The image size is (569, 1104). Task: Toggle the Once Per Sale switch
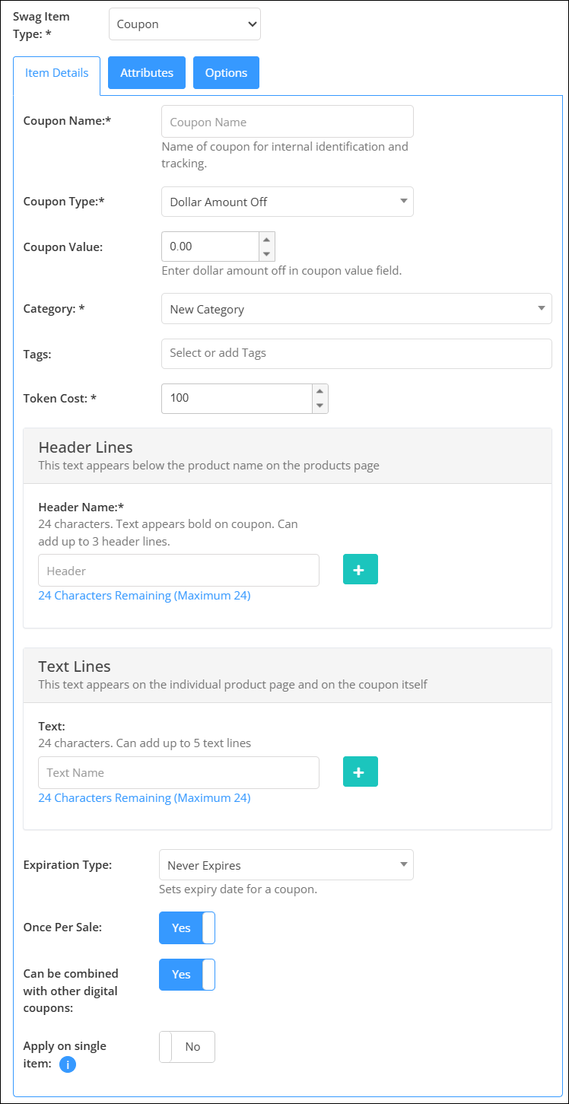click(187, 927)
